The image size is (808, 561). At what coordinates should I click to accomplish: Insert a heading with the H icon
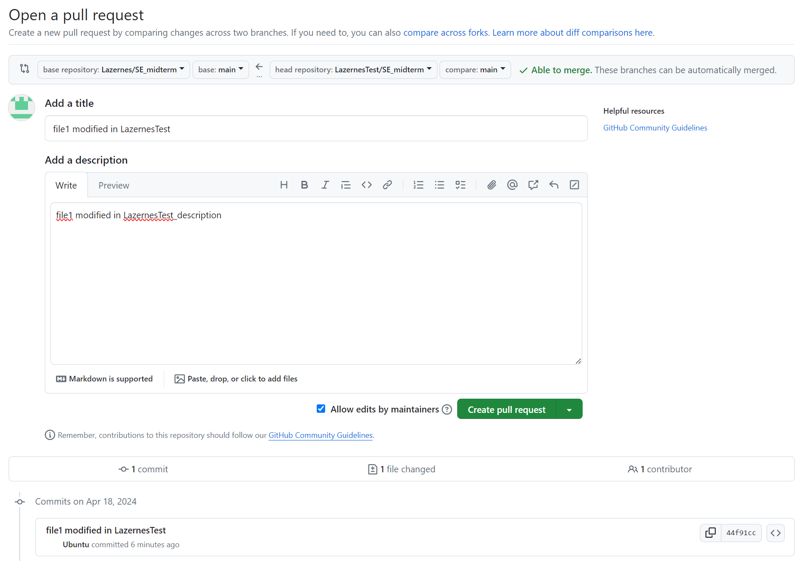click(284, 185)
